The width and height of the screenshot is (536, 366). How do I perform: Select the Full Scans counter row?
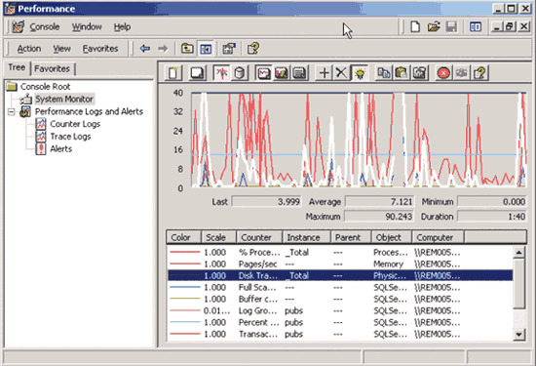(x=340, y=287)
